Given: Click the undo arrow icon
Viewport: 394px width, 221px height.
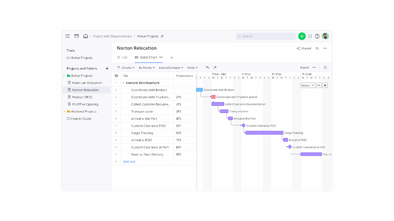Looking at the screenshot, I should point(207,68).
